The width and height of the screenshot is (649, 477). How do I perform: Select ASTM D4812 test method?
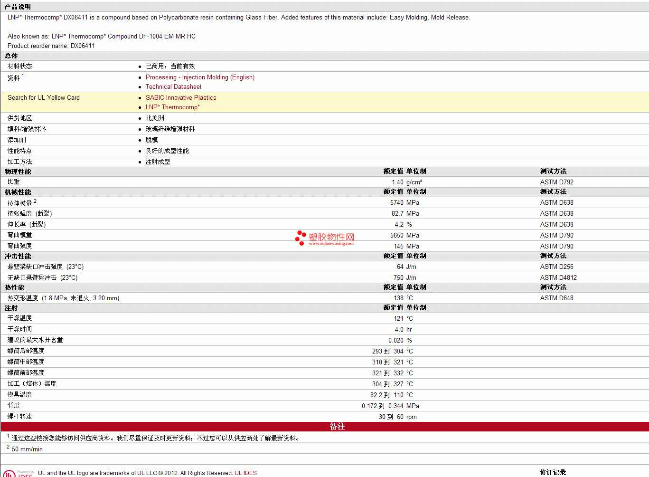tap(558, 278)
